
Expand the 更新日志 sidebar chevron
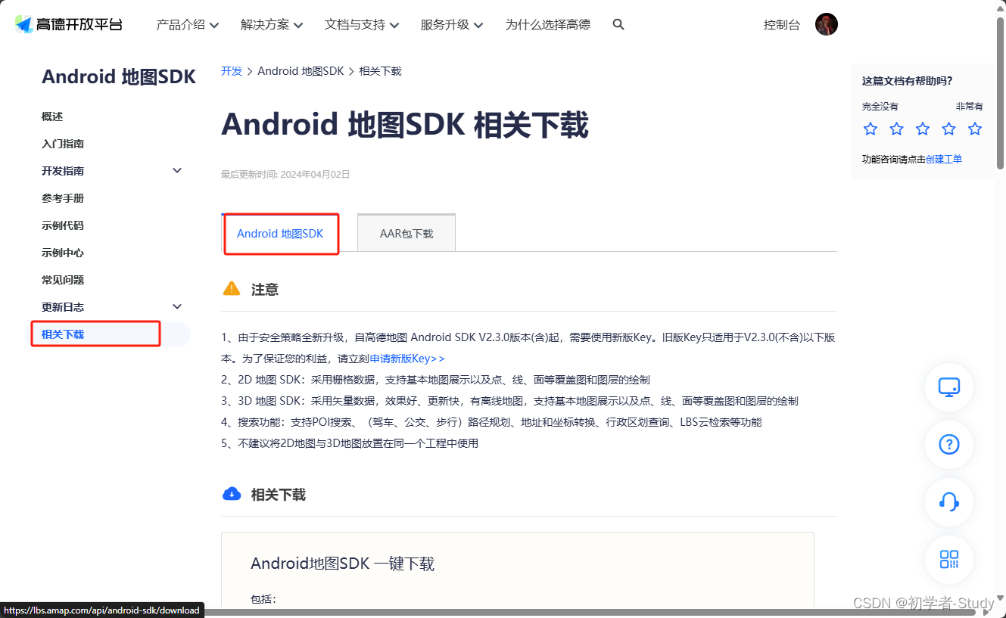tap(177, 306)
